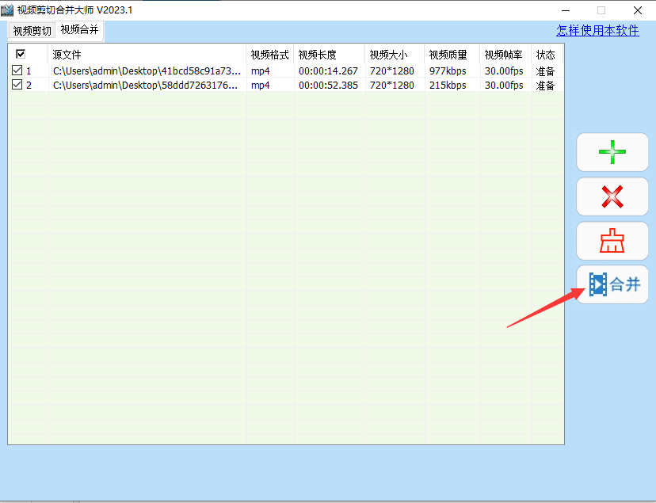Click the 视频帧率 column header
656x503 pixels.
[503, 55]
